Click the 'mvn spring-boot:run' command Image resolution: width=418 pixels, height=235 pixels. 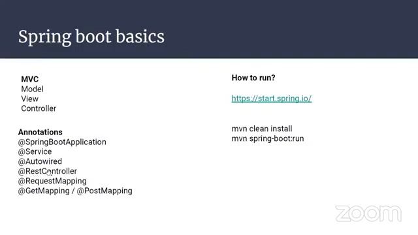coord(268,138)
